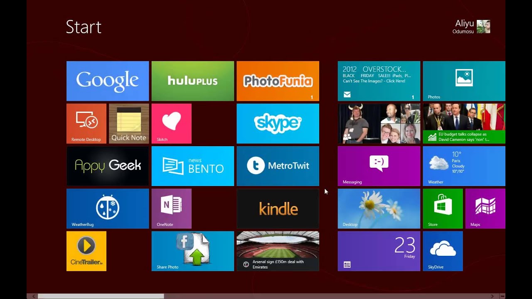Open the Kindle tile
Screen dimensions: 532x299
pos(278,208)
